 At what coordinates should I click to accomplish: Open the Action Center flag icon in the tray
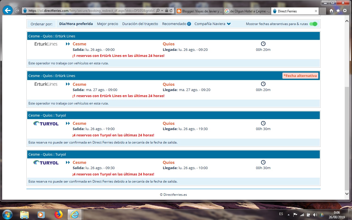coord(295,215)
